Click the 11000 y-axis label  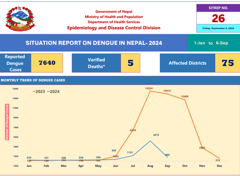click(x=15, y=108)
